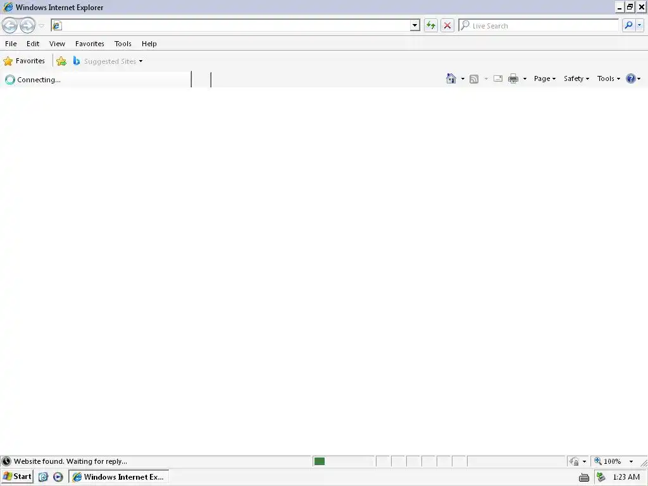The image size is (648, 486).
Task: Click the Internet Explorer title bar icon
Action: pos(8,7)
